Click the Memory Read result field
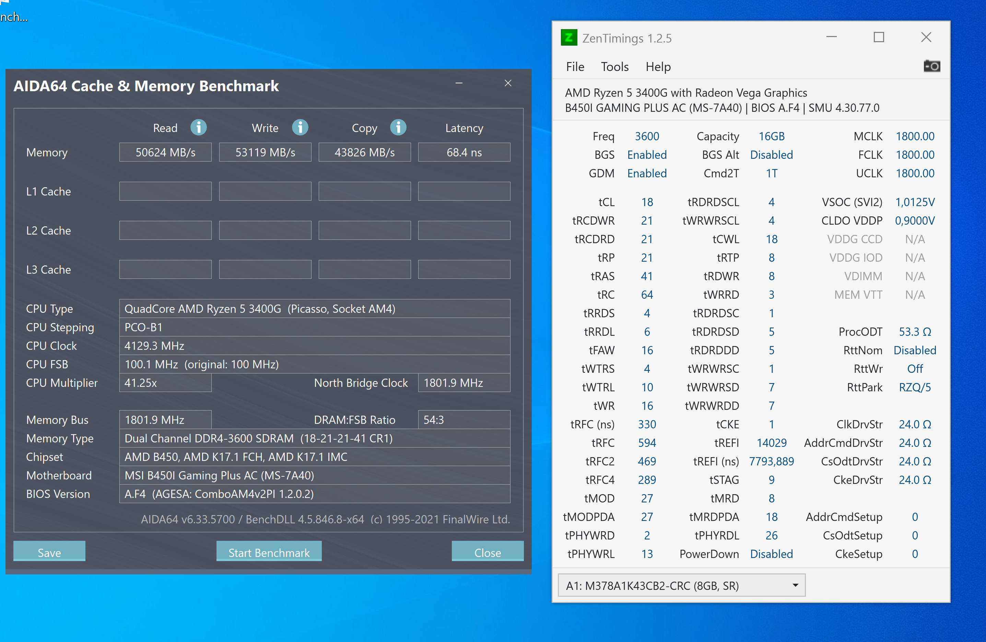This screenshot has width=986, height=642. point(165,152)
